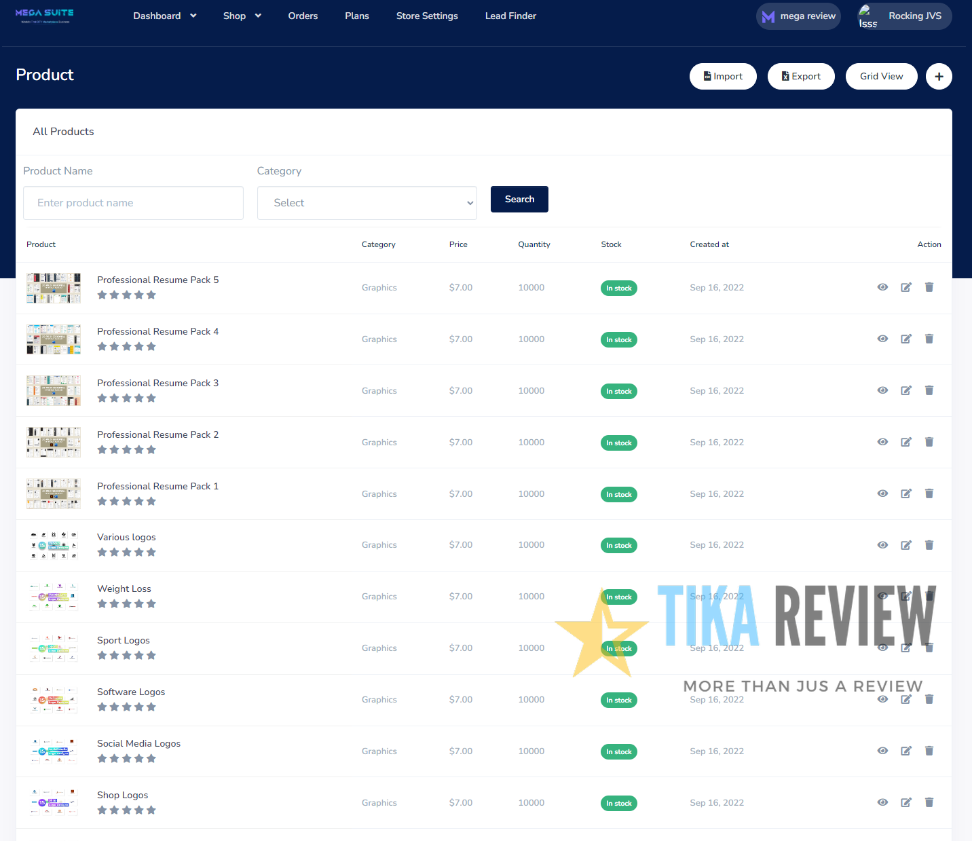Screen dimensions: 972x841
Task: Open the Shop dropdown
Action: click(242, 16)
